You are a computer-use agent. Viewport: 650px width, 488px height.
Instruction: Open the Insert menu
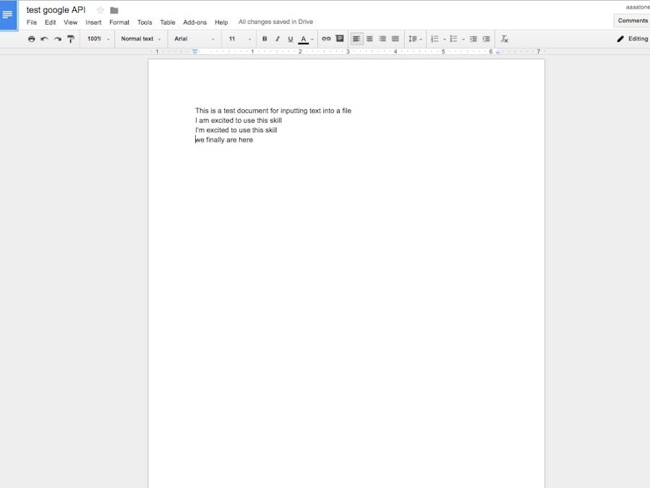(x=93, y=22)
